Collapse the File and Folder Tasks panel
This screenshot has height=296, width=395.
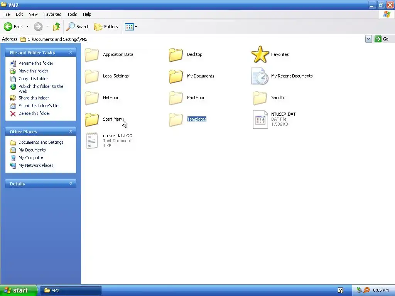tap(71, 52)
